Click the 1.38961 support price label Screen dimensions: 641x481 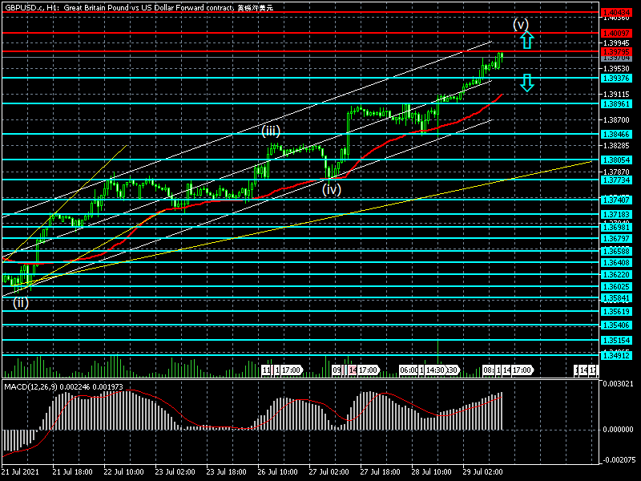pyautogui.click(x=617, y=104)
